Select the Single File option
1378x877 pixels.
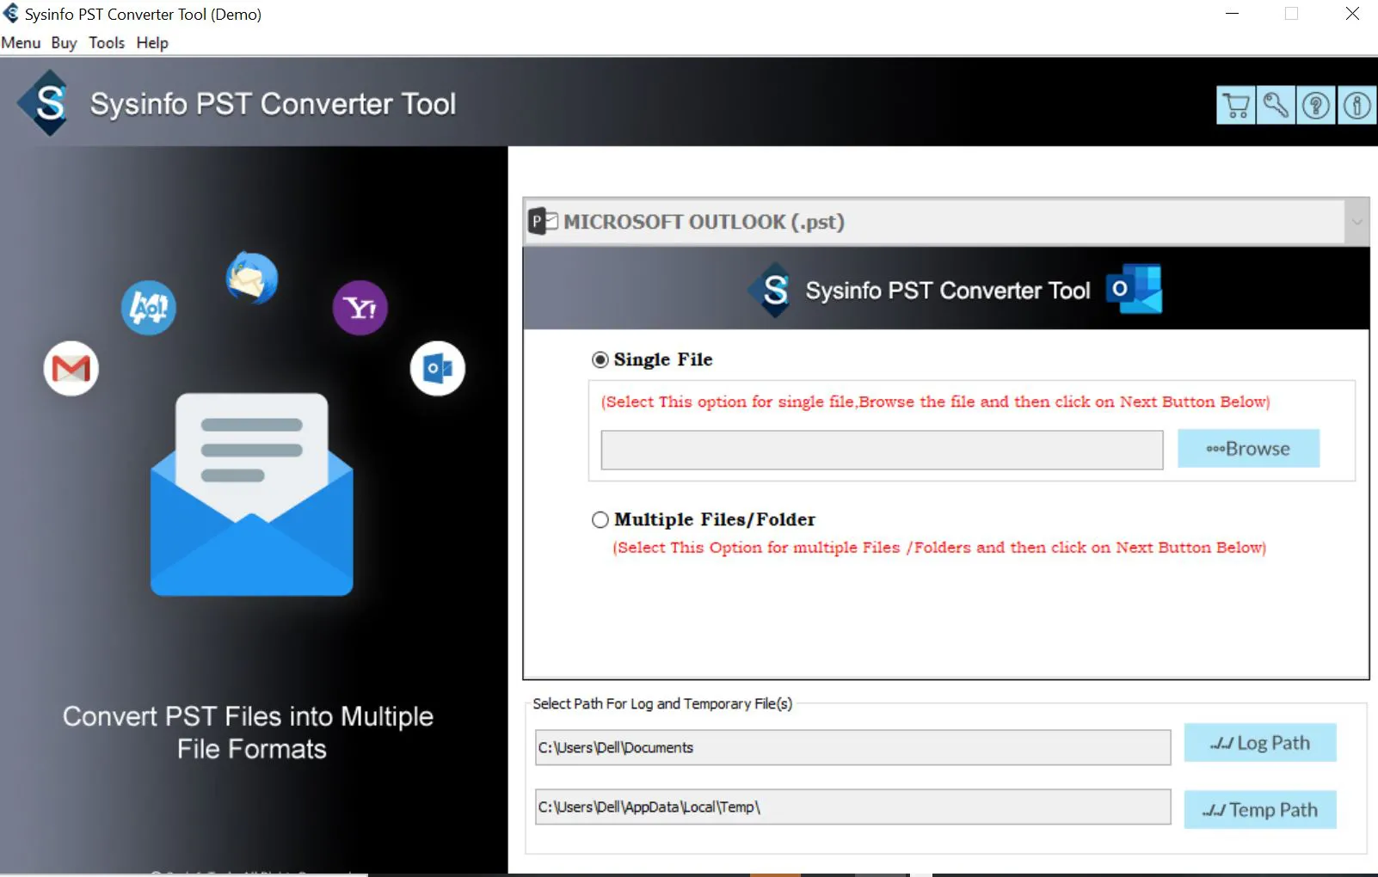click(x=600, y=359)
